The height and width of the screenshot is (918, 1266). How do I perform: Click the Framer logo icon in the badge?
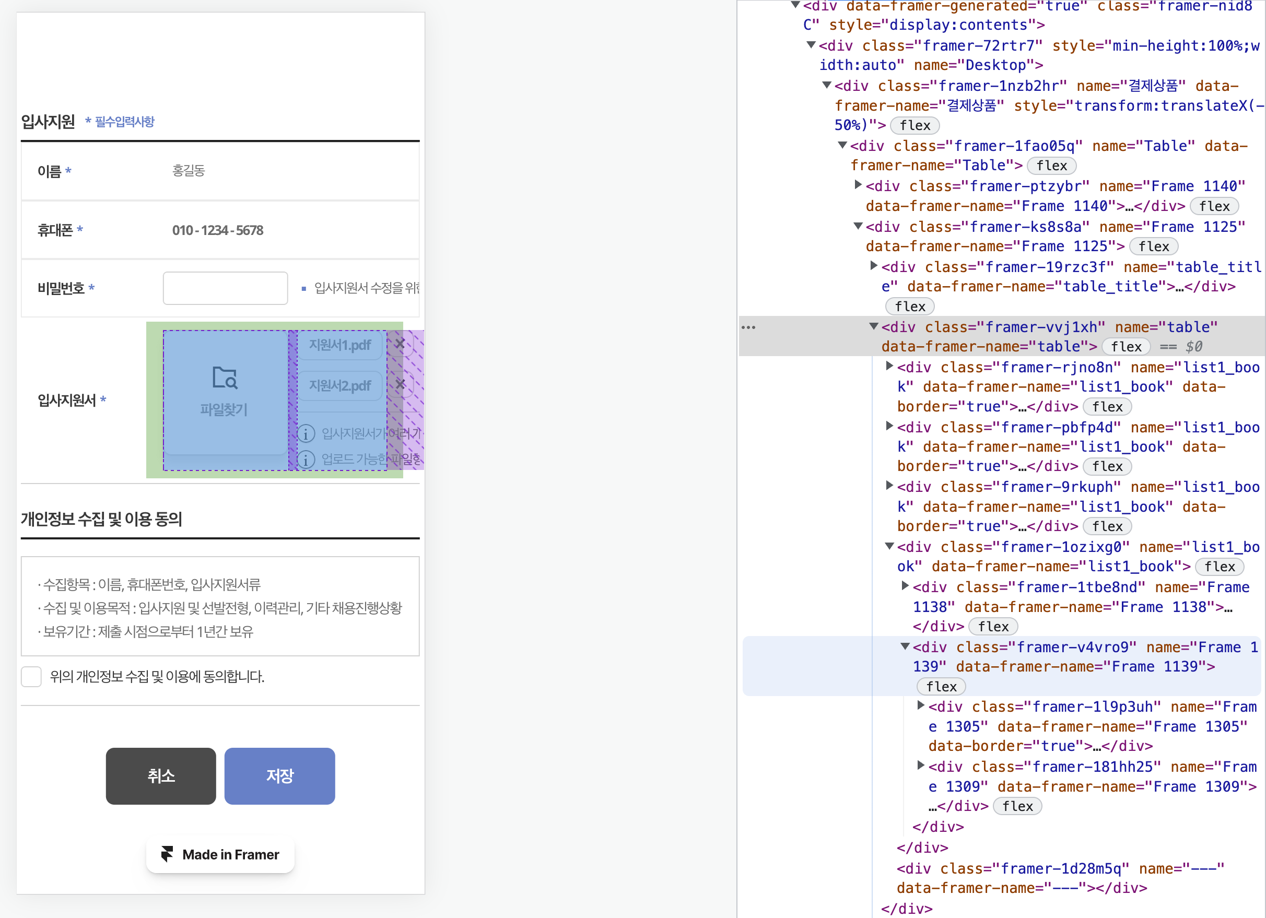[x=167, y=854]
